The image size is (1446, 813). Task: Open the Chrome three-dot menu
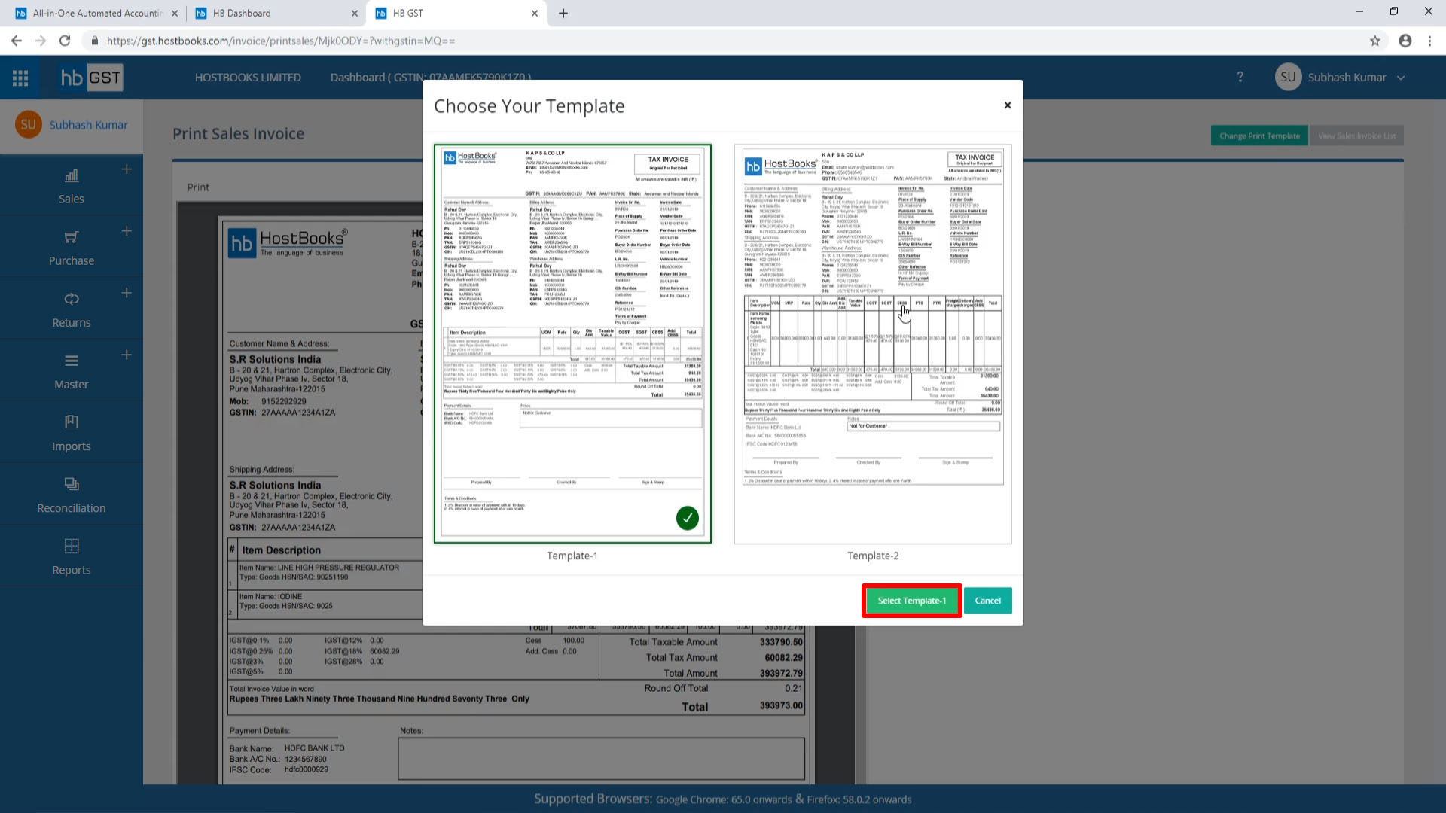1429,41
